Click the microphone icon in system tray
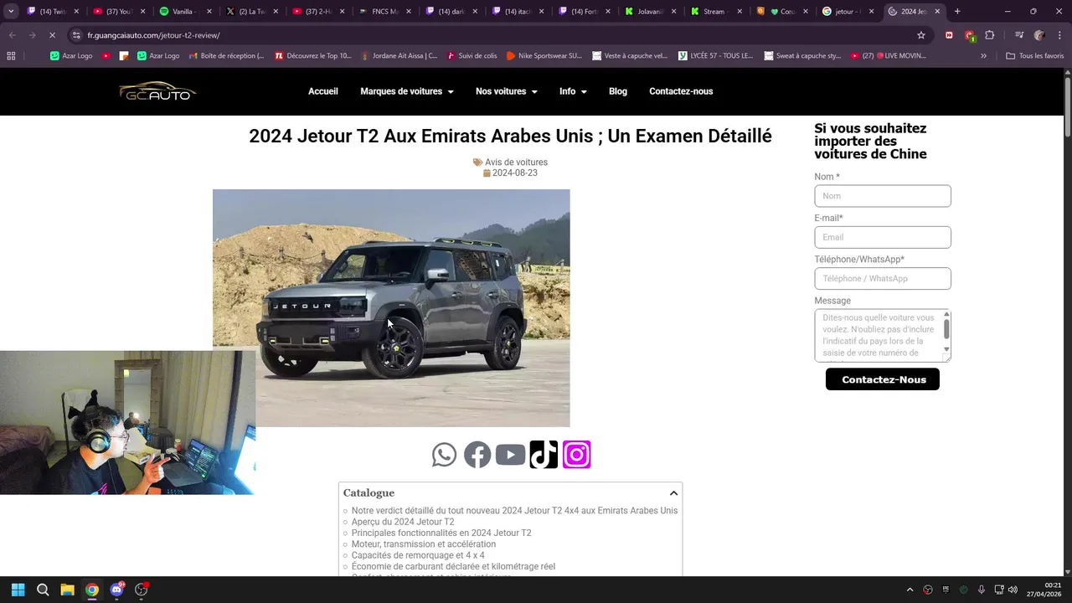 pos(981,590)
